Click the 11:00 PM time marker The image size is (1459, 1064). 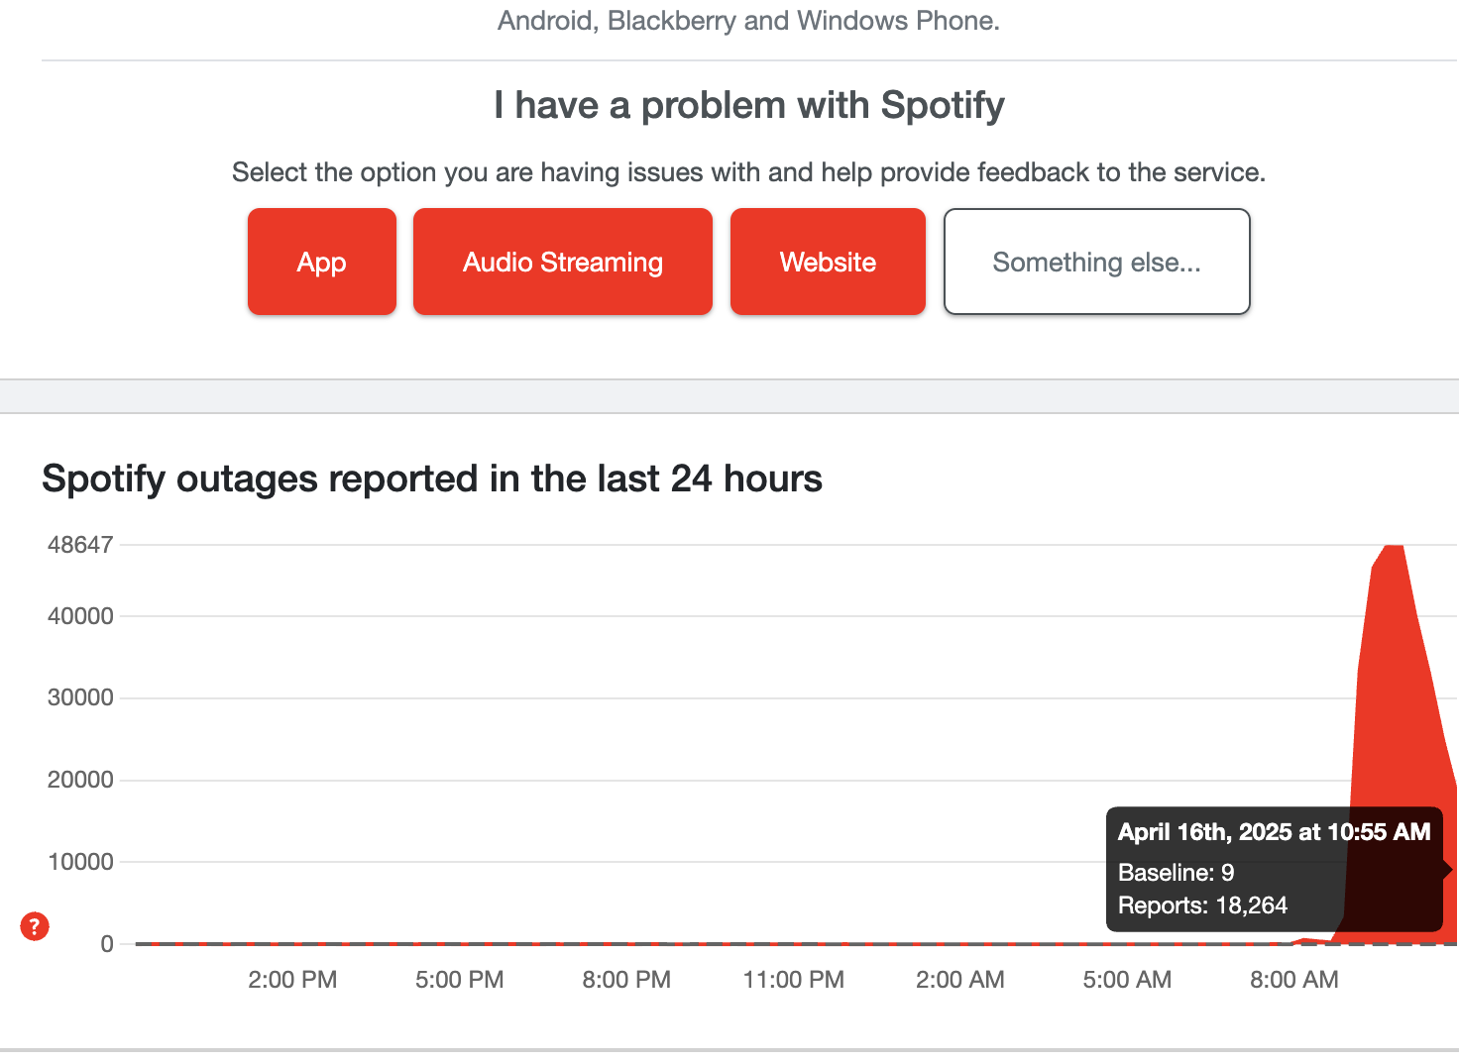[x=793, y=979]
